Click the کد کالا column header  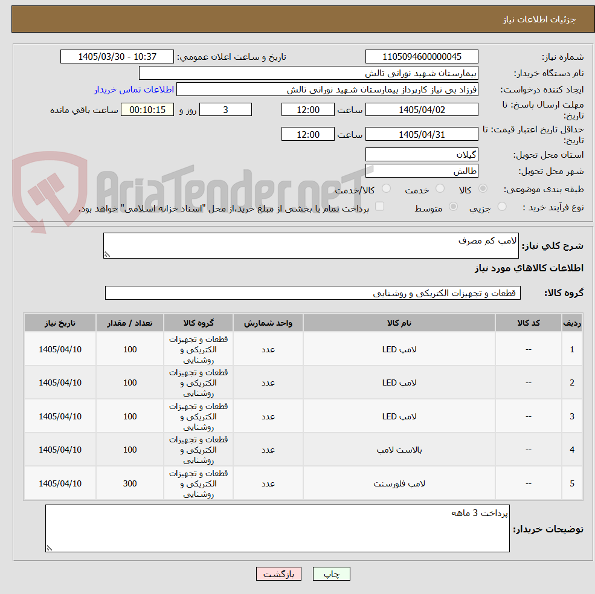tap(529, 323)
